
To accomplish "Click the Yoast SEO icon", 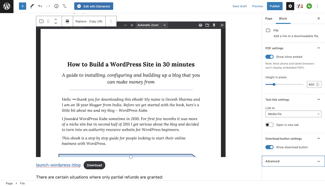I will [300, 6].
